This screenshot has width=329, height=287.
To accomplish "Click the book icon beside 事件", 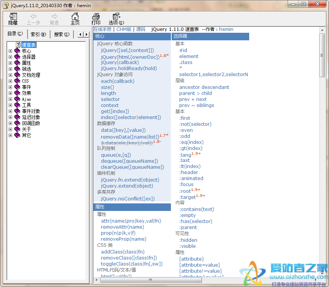I will coord(17,87).
